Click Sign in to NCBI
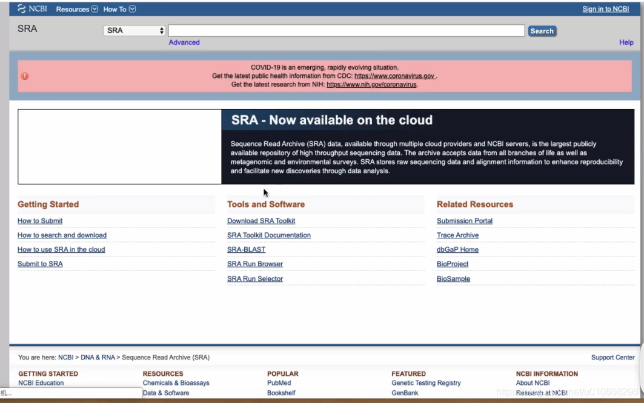Screen dimensions: 644x403 605,9
